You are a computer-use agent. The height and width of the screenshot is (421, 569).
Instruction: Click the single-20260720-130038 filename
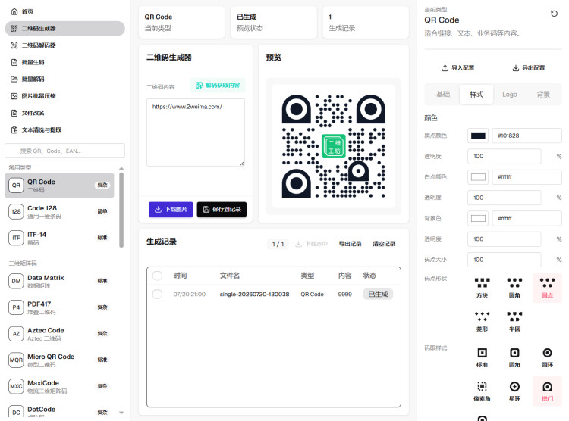coord(254,295)
